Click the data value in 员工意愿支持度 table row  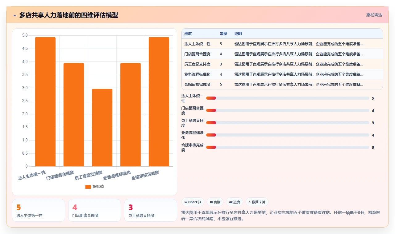click(221, 64)
